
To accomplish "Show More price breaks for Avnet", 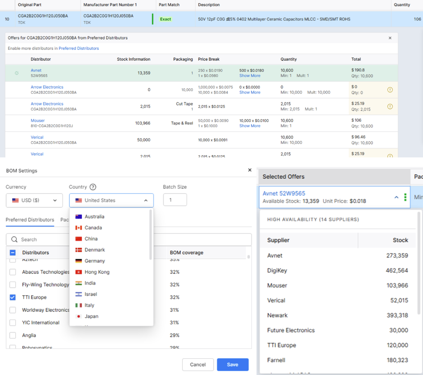I will [x=250, y=76].
